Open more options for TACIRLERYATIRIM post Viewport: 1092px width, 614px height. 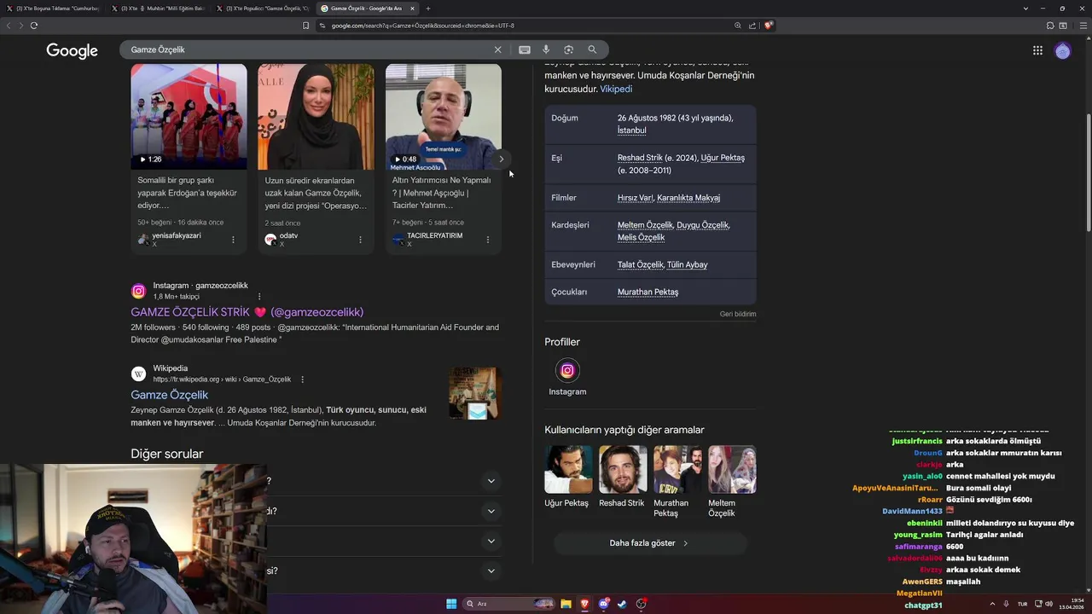pos(487,240)
